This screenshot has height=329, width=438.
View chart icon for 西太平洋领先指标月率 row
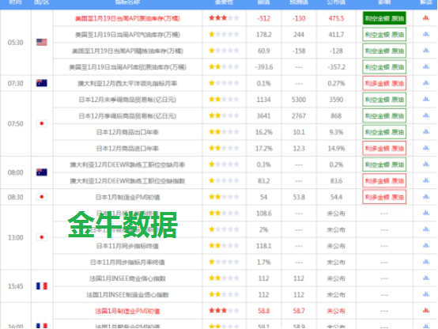pyautogui.click(x=426, y=83)
